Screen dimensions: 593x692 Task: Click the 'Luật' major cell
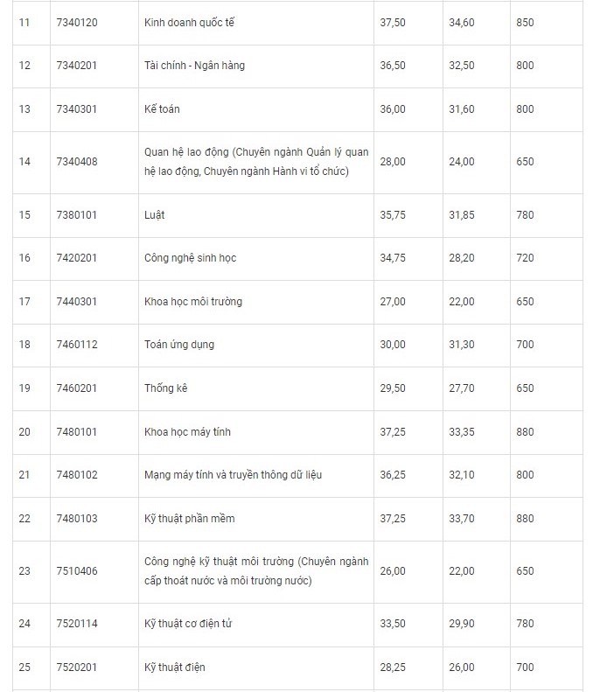click(x=155, y=215)
